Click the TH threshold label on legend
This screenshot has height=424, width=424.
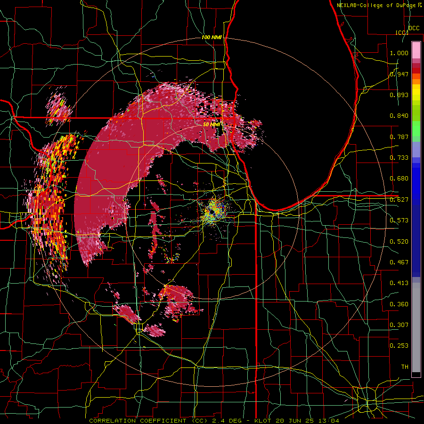(405, 367)
